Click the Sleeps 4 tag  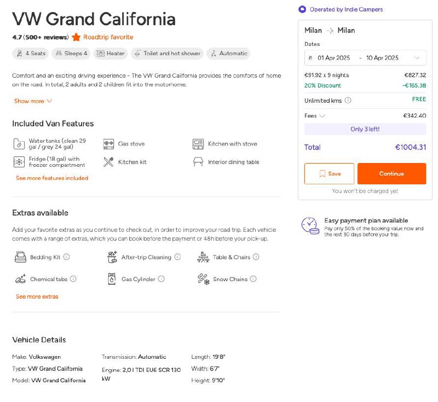[71, 53]
